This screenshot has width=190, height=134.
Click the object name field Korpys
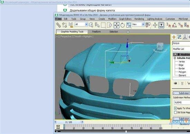point(181,43)
